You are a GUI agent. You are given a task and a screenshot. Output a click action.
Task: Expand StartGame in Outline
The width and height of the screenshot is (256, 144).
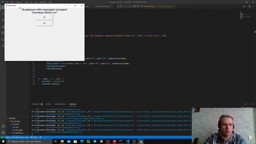pos(12,133)
